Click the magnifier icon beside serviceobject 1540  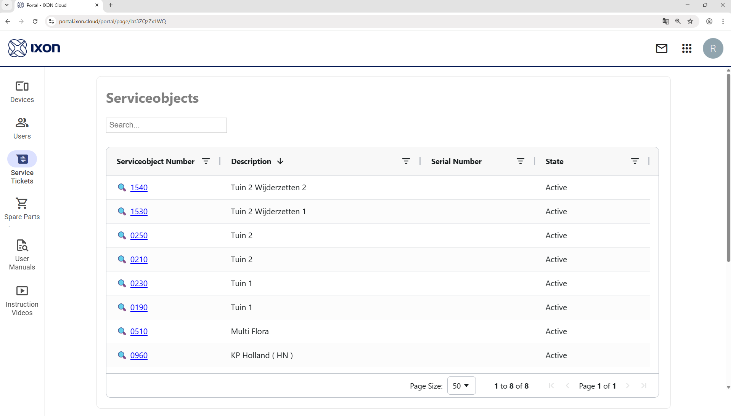coord(122,187)
